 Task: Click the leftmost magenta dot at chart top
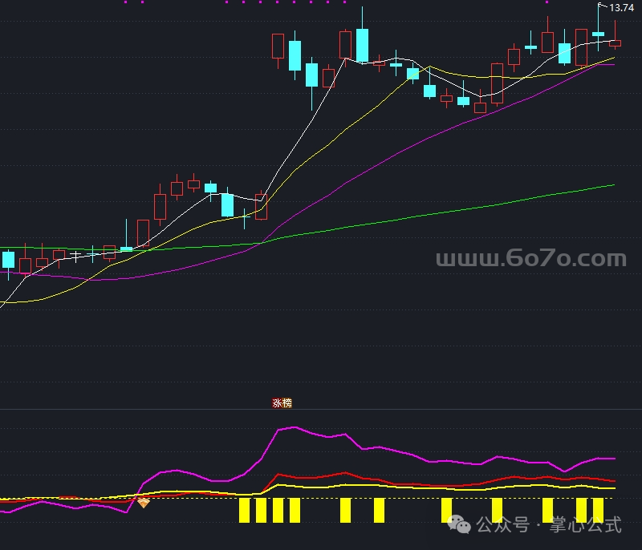(x=125, y=2)
